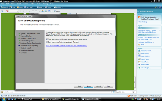Toggle Send anonymous feature usage data checkbox
Screen dimensions: 162x101
tap(47, 42)
